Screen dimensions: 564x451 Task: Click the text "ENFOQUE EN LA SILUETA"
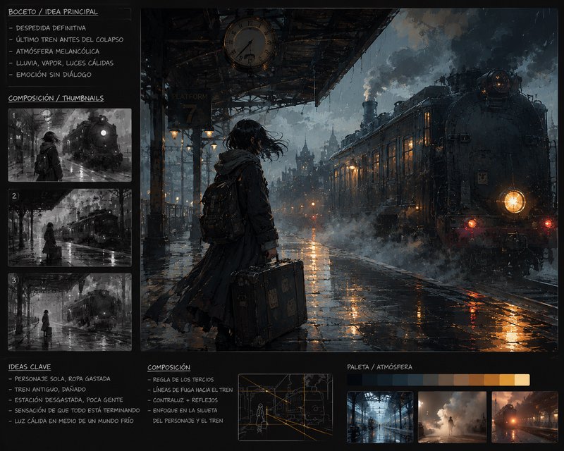185,410
